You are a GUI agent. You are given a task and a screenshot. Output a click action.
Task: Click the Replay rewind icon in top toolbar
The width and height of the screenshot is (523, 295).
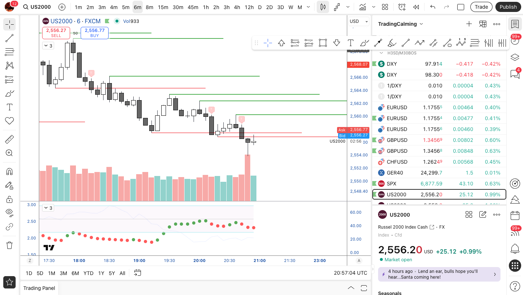point(417,7)
